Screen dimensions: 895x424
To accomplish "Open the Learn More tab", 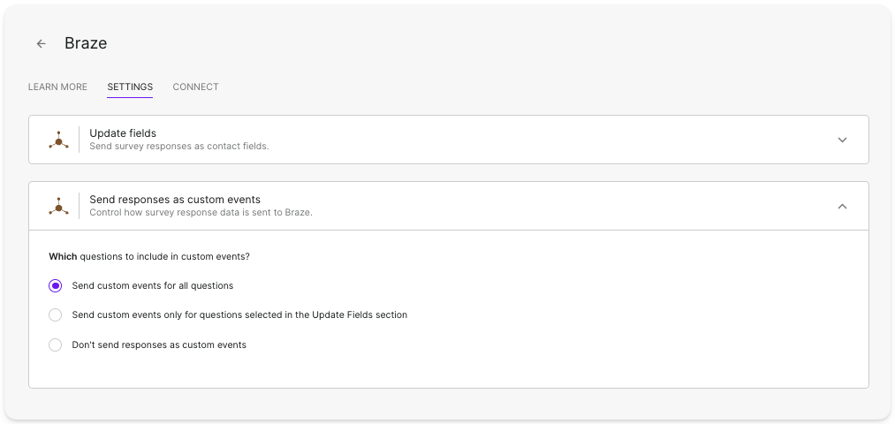I will (x=57, y=87).
